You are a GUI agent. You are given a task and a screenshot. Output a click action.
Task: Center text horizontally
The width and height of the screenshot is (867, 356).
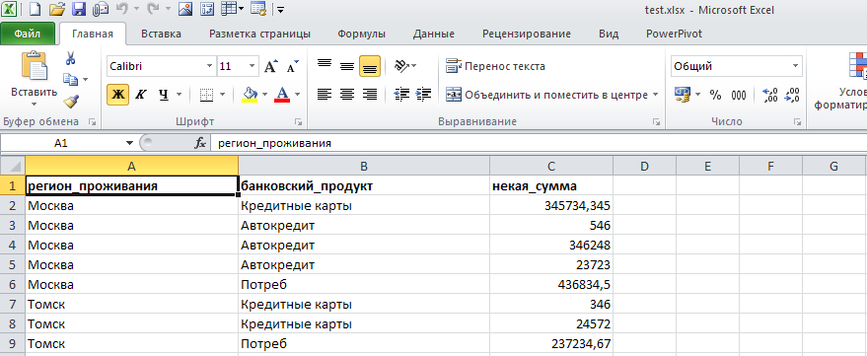[x=346, y=95]
